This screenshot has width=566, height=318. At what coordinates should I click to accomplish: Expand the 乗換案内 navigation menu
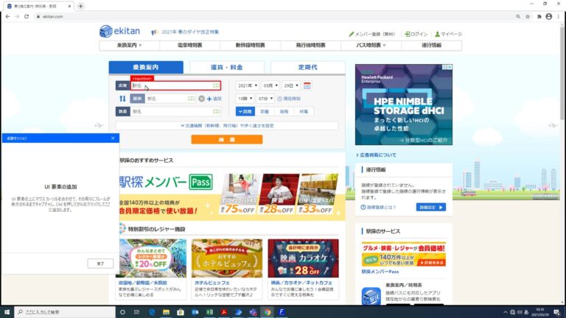[x=129, y=45]
